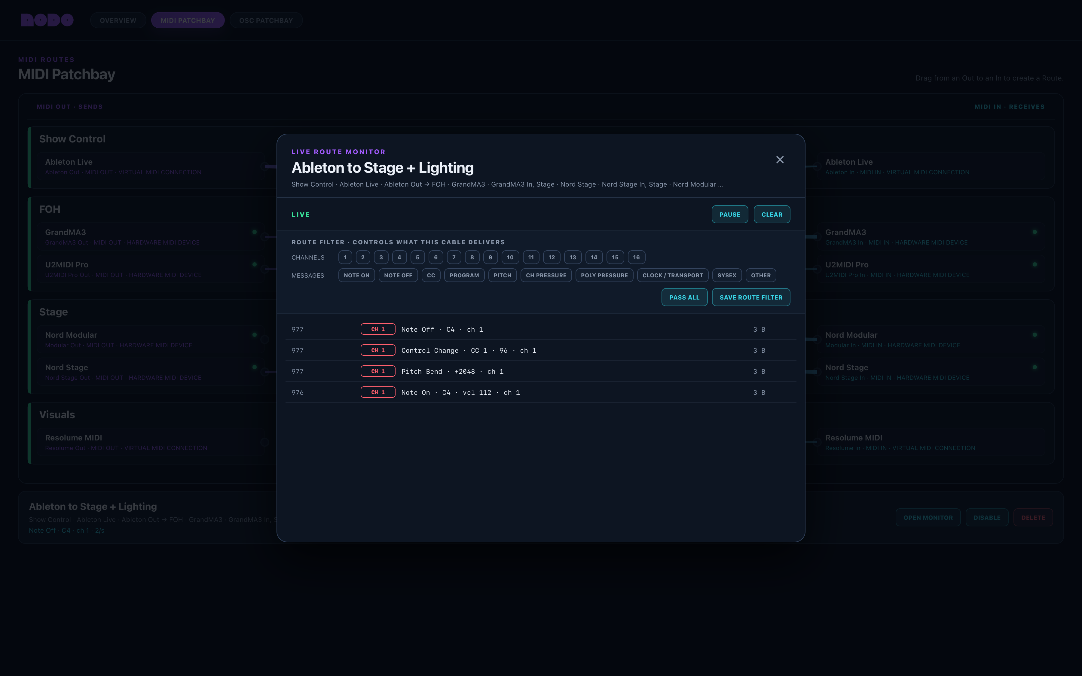Screen dimensions: 1082x676
Task: Save the route filter
Action: (751, 297)
